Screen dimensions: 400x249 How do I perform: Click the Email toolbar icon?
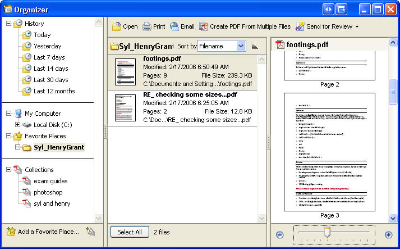[174, 26]
